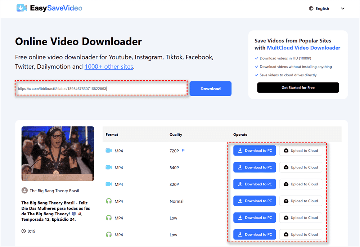This screenshot has width=360, height=247.
Task: Click the Quality column header
Action: (176, 135)
